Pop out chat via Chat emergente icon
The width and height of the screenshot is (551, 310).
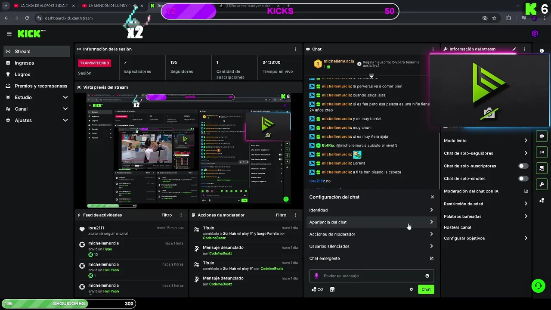tap(432, 258)
